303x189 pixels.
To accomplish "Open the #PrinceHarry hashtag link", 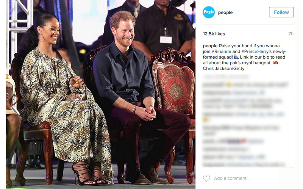I will [255, 51].
